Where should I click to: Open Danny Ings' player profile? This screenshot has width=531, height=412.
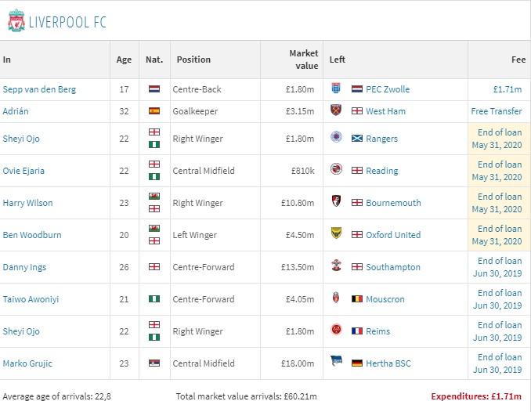point(24,267)
